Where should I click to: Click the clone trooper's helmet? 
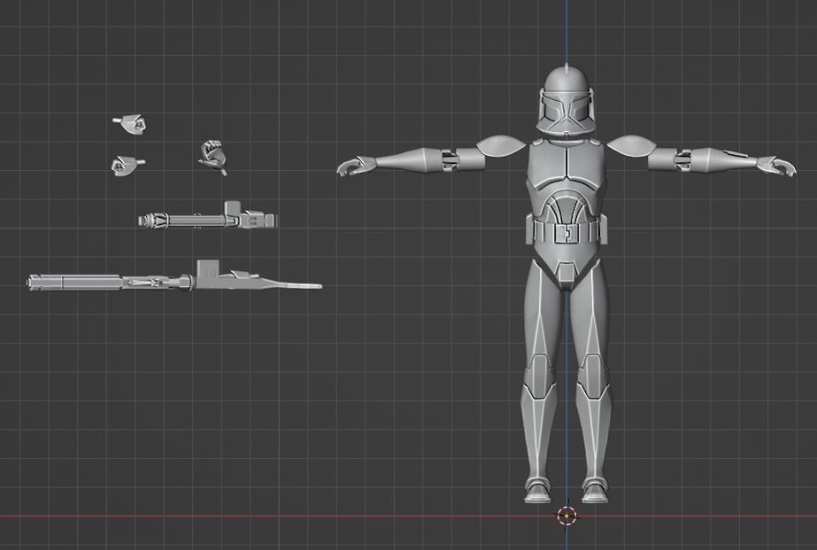coord(567,101)
